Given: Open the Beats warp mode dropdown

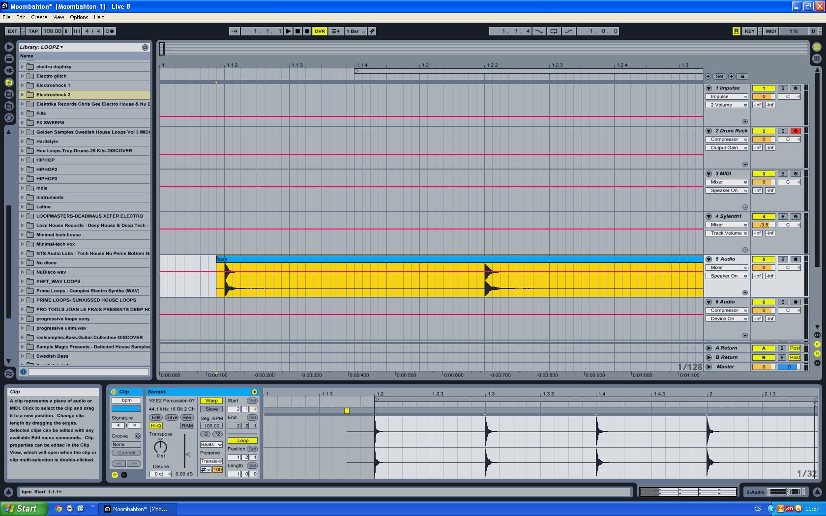Looking at the screenshot, I should click(211, 444).
